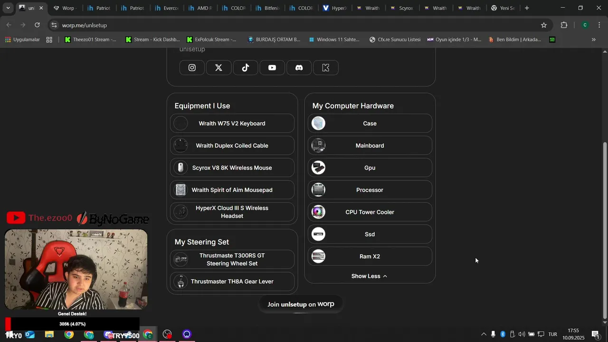Expand hidden bookmarks with double chevron
The width and height of the screenshot is (608, 342).
click(594, 39)
